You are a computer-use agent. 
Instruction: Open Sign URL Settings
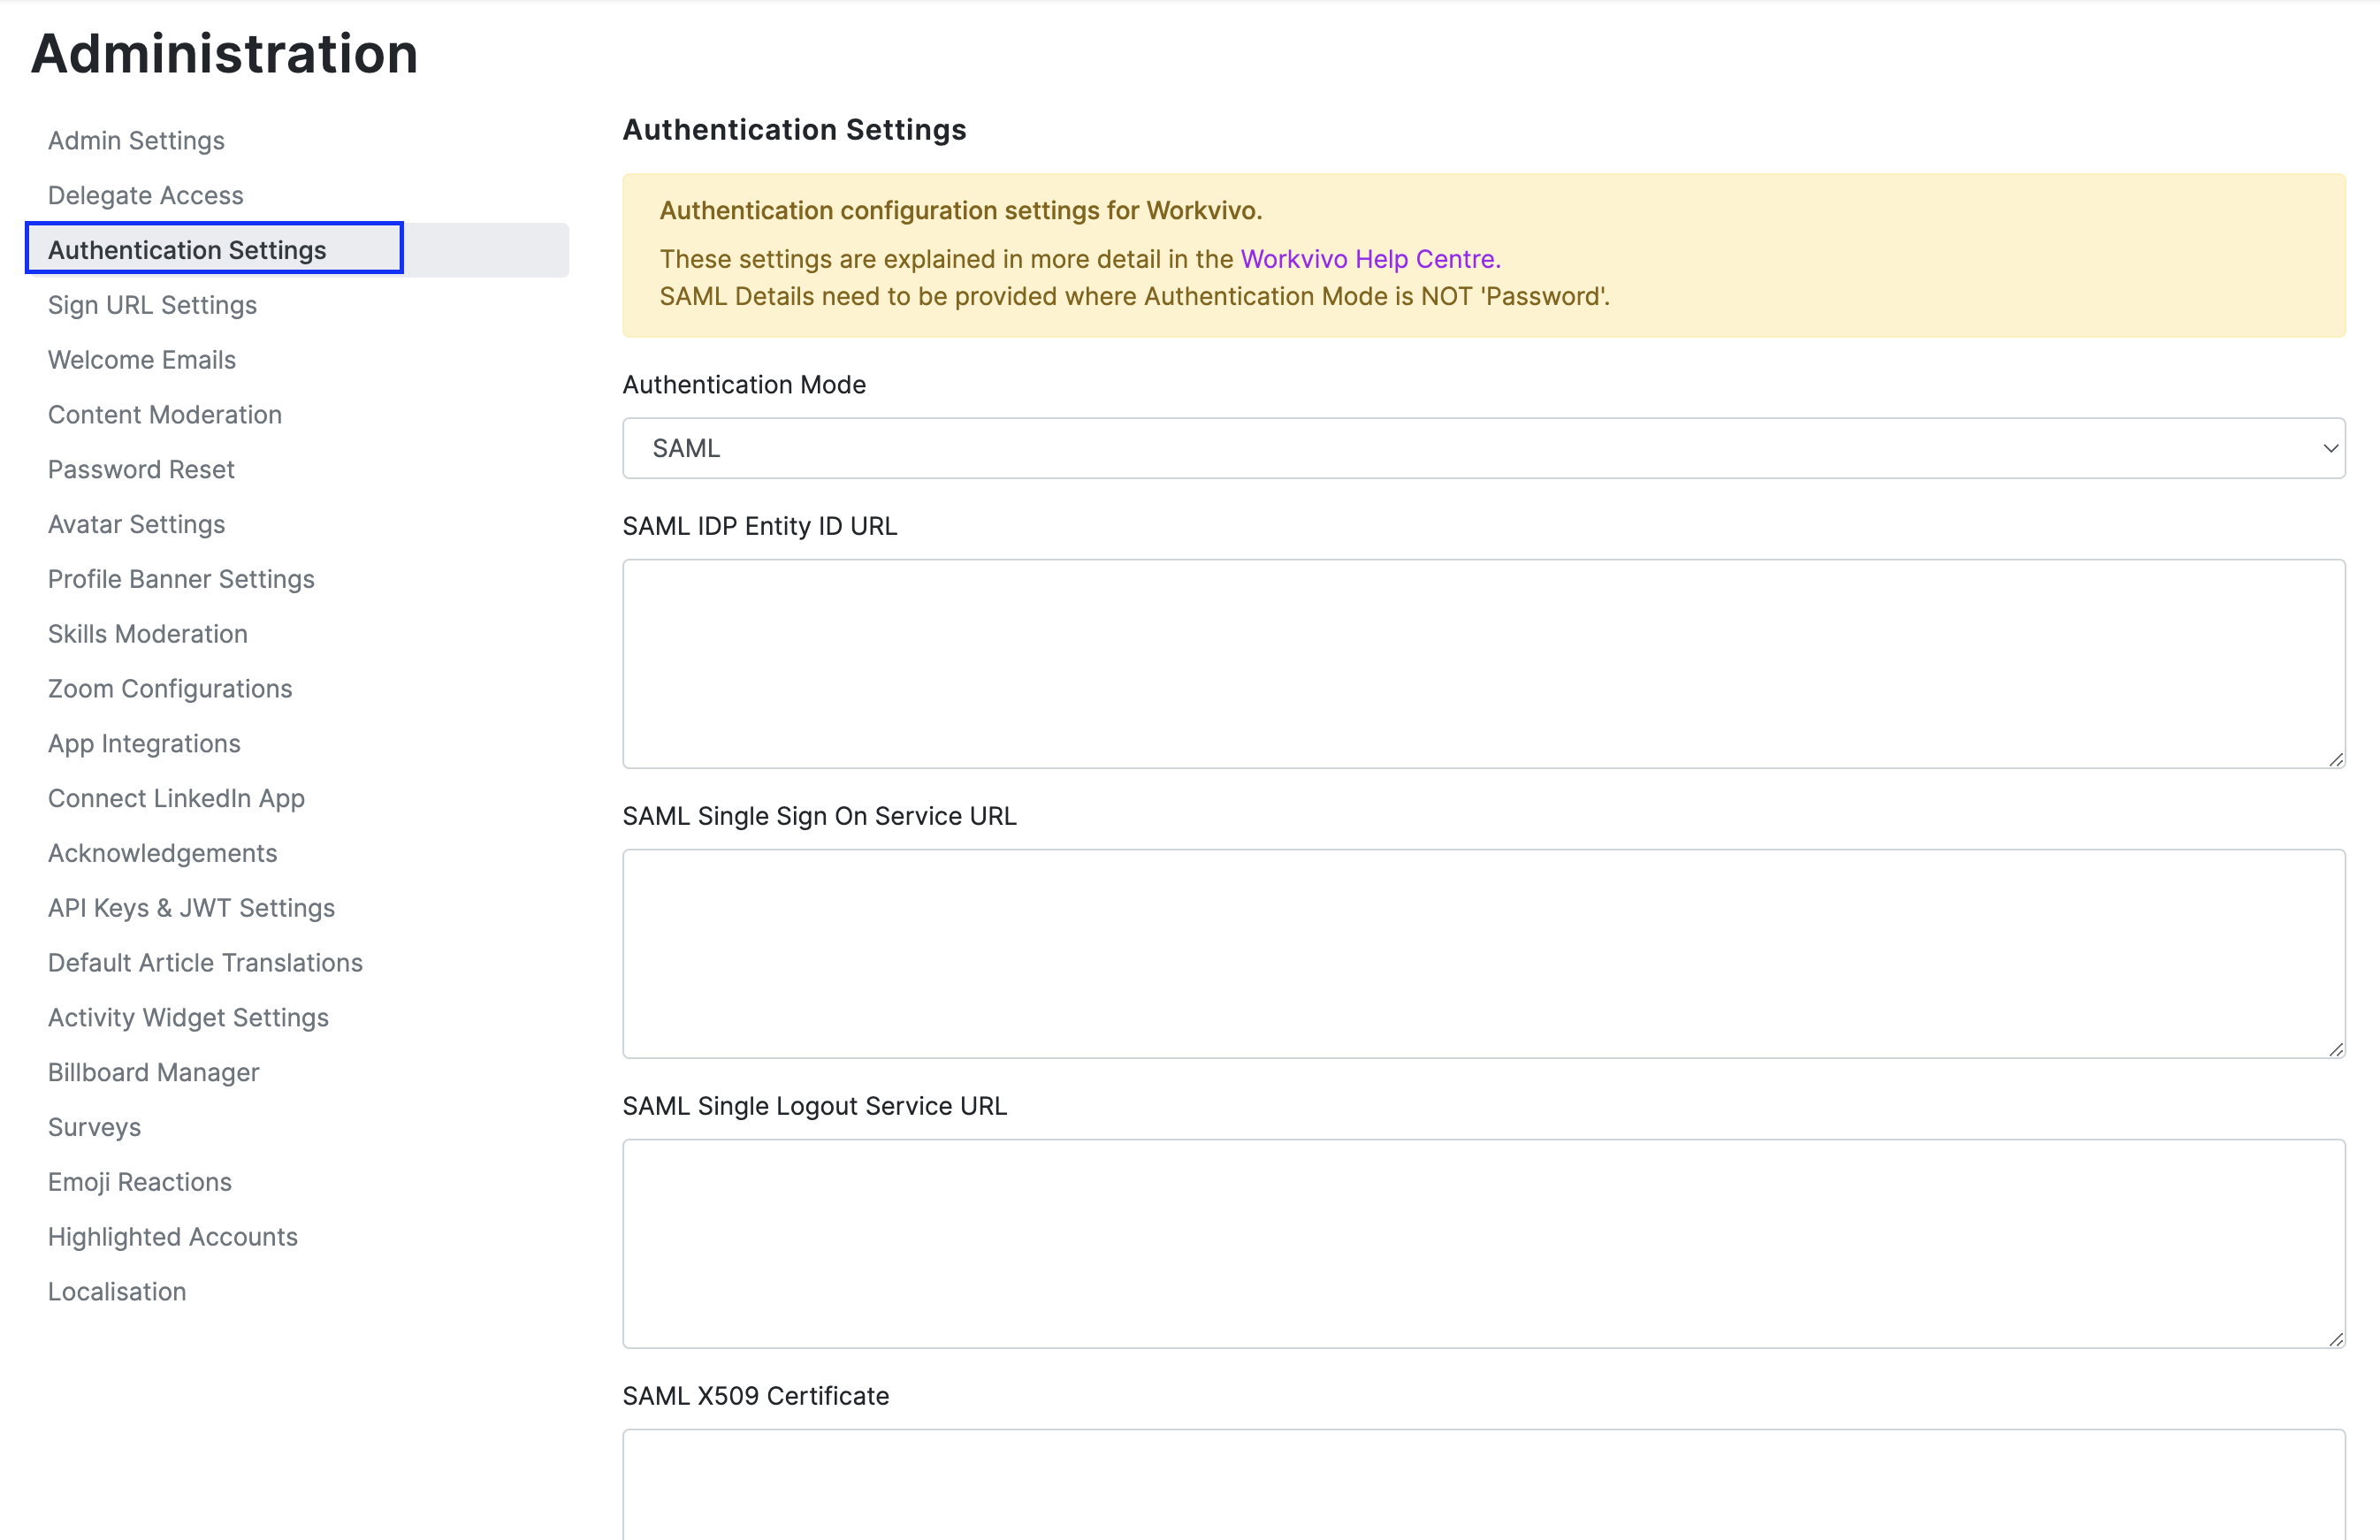click(152, 305)
